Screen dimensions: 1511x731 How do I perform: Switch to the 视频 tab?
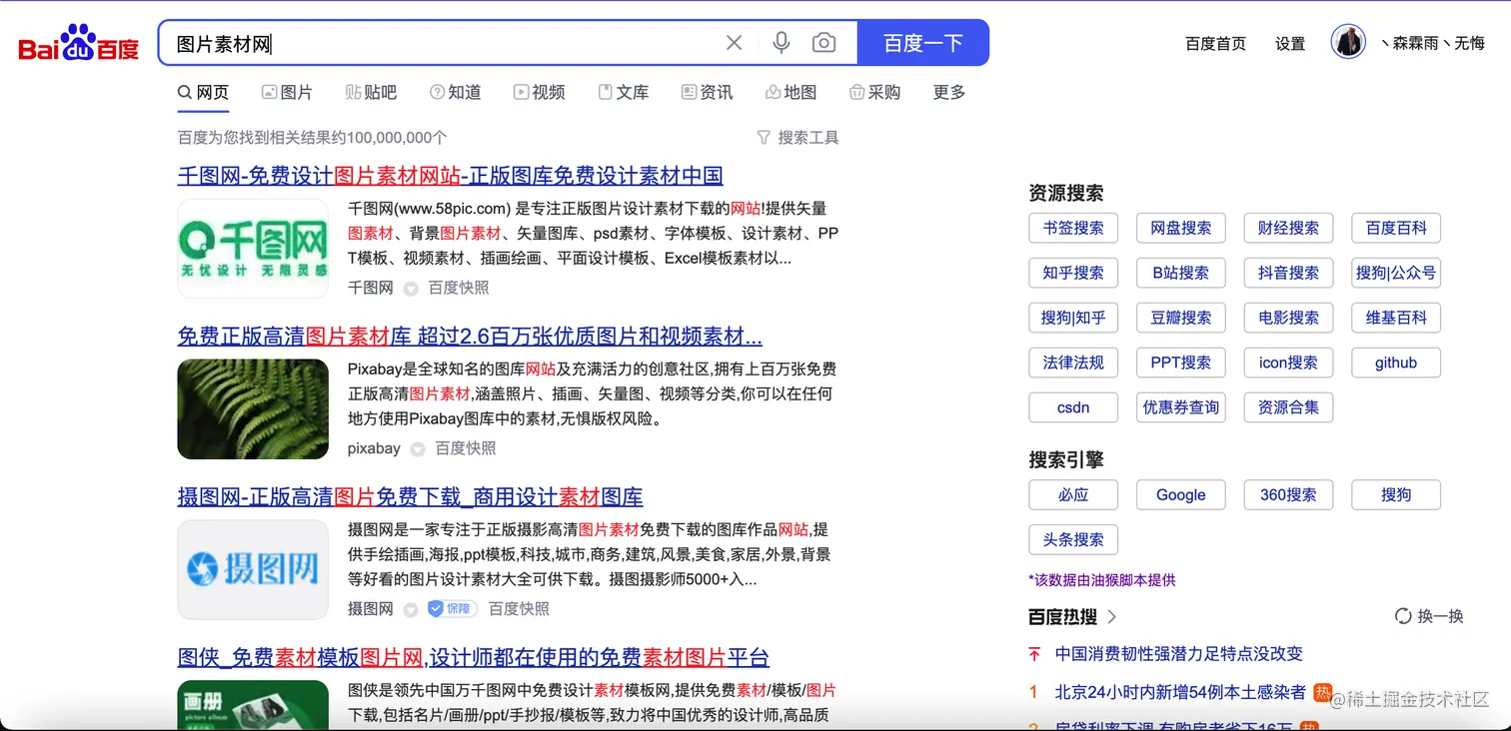pyautogui.click(x=539, y=92)
